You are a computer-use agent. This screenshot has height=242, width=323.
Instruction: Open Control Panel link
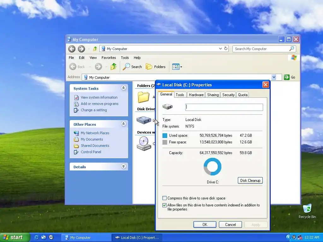[91, 152]
